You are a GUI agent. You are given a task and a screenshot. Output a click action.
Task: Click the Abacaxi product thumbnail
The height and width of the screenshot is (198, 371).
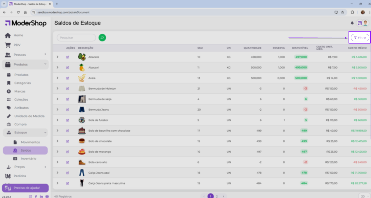coord(82,67)
